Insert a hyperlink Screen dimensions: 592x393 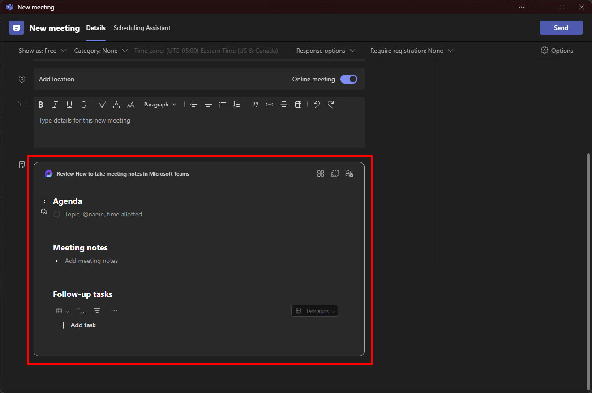270,105
